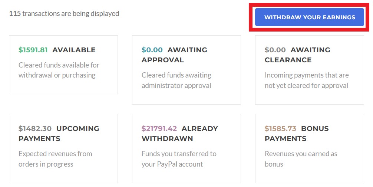The image size is (373, 187).
Task: Click the $1585.73 bonus amount
Action: click(x=280, y=128)
